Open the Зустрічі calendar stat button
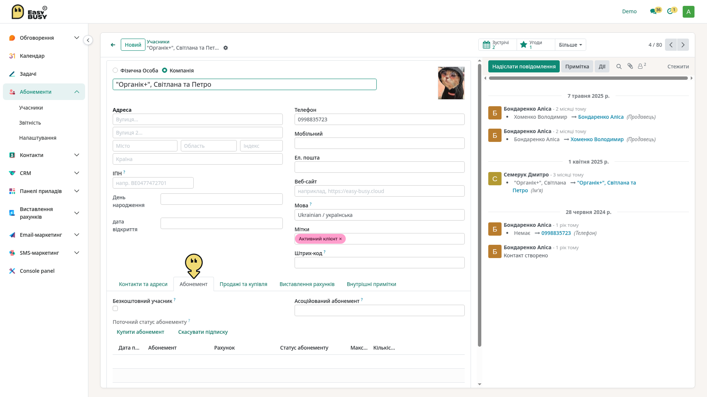 pyautogui.click(x=497, y=45)
